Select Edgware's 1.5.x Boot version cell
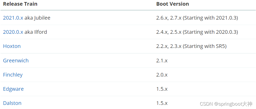This screenshot has height=109, width=256. pyautogui.click(x=162, y=89)
